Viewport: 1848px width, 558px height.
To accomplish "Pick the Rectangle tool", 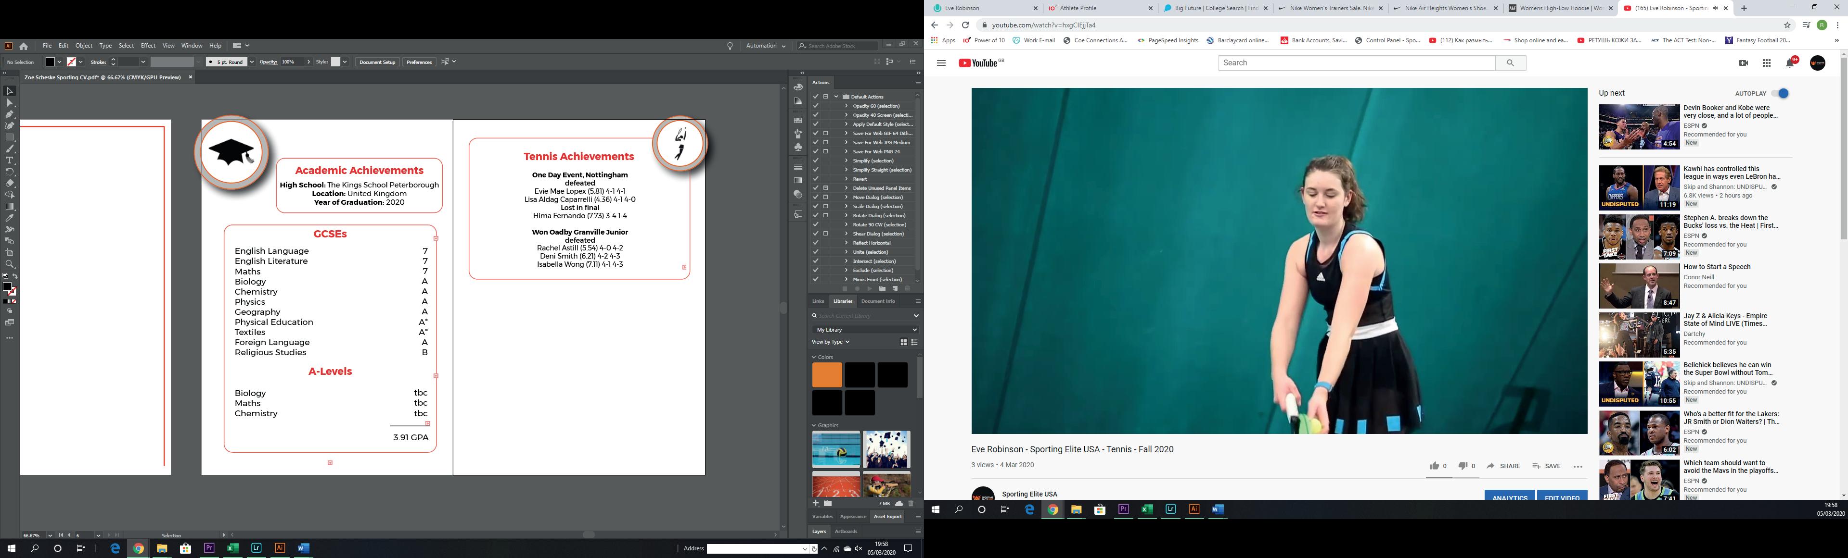I will (x=10, y=137).
